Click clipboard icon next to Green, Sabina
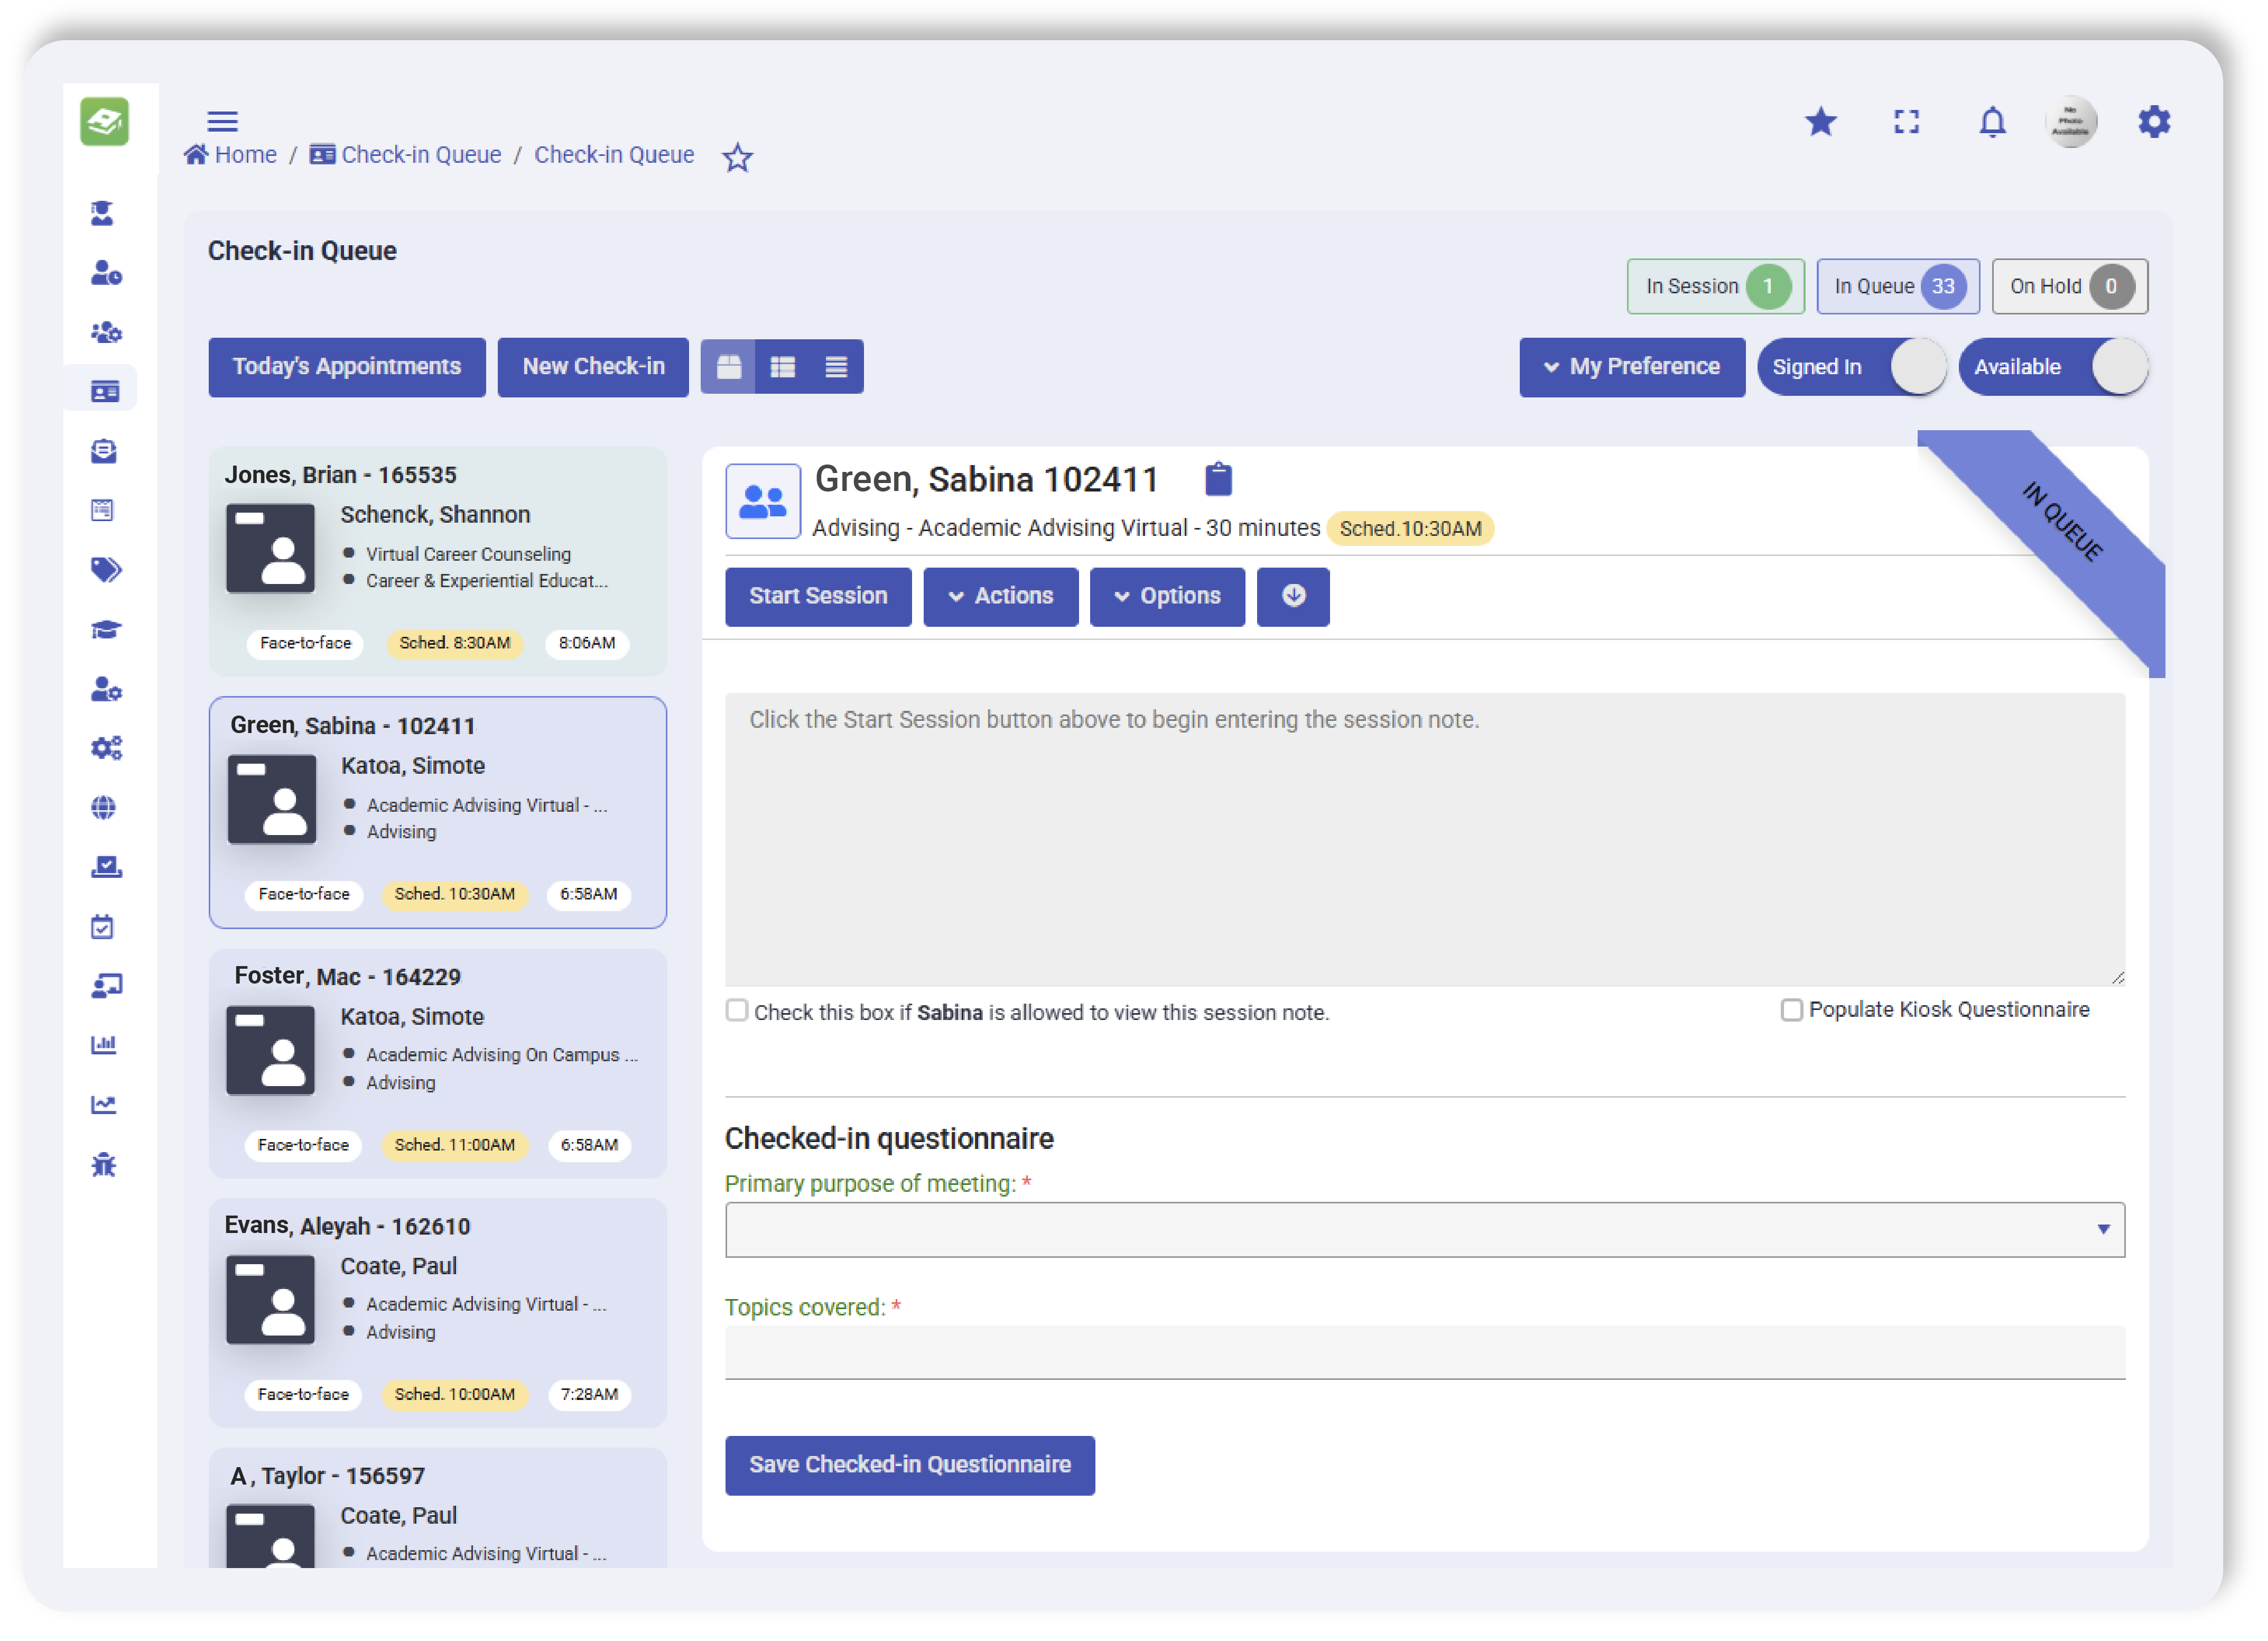2268x1641 pixels. coord(1218,480)
